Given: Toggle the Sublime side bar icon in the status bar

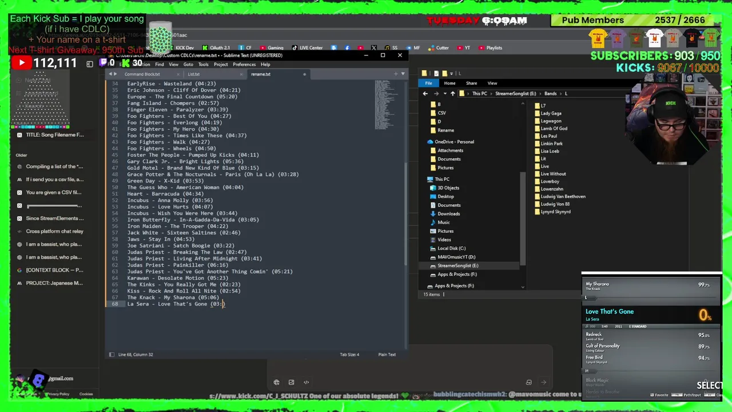Looking at the screenshot, I should pos(112,355).
